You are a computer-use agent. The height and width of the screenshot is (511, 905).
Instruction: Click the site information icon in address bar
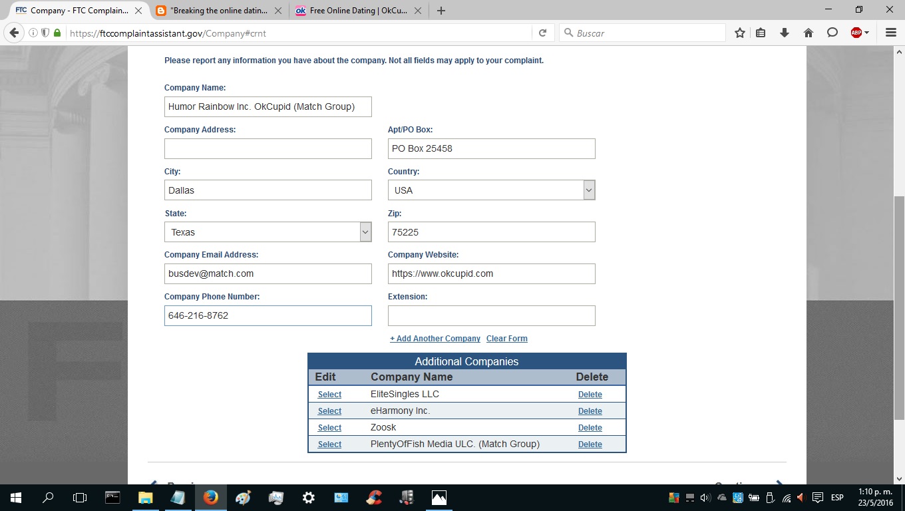pos(33,33)
